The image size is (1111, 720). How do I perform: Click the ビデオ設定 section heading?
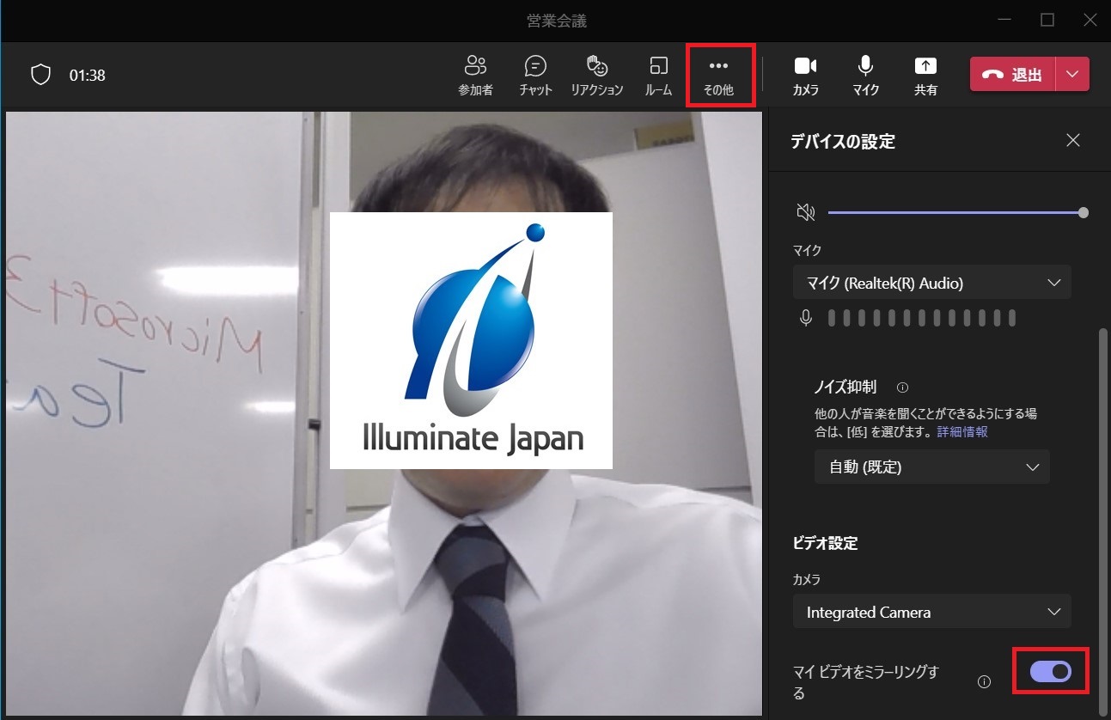825,543
